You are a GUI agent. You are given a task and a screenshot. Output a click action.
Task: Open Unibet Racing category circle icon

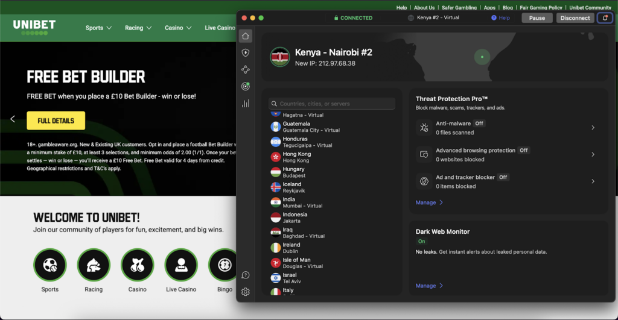pyautogui.click(x=94, y=265)
